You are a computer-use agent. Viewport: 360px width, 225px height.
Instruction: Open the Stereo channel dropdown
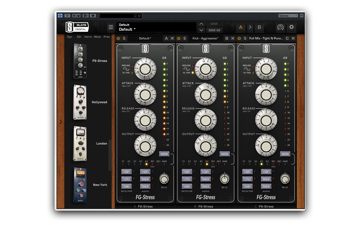pyautogui.click(x=288, y=16)
